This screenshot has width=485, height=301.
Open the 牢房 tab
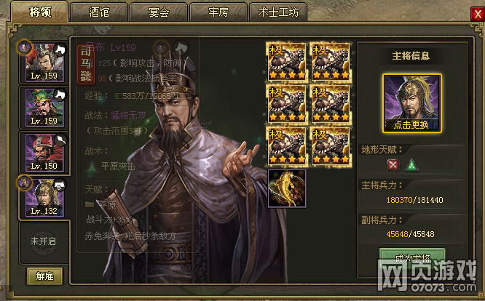coord(218,12)
